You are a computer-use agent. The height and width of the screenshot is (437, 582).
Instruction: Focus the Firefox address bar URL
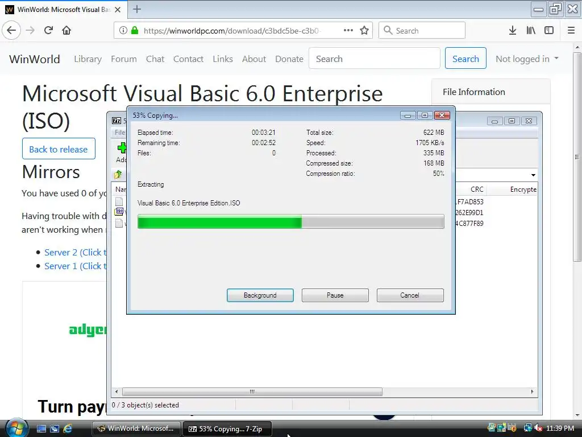(x=231, y=31)
